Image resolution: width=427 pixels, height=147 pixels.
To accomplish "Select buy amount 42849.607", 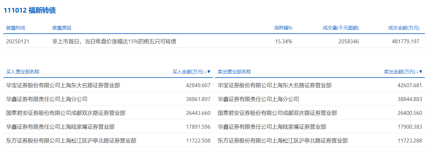I will tap(198, 85).
